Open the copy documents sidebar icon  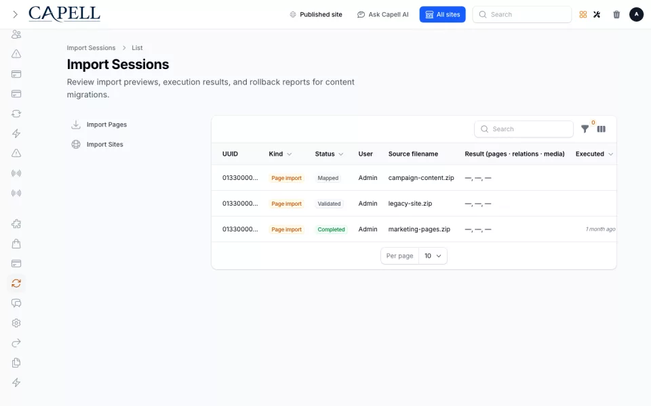16,363
